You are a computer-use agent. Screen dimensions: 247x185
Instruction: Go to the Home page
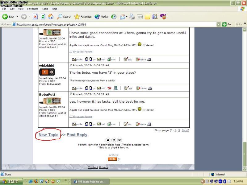[x=51, y=17]
